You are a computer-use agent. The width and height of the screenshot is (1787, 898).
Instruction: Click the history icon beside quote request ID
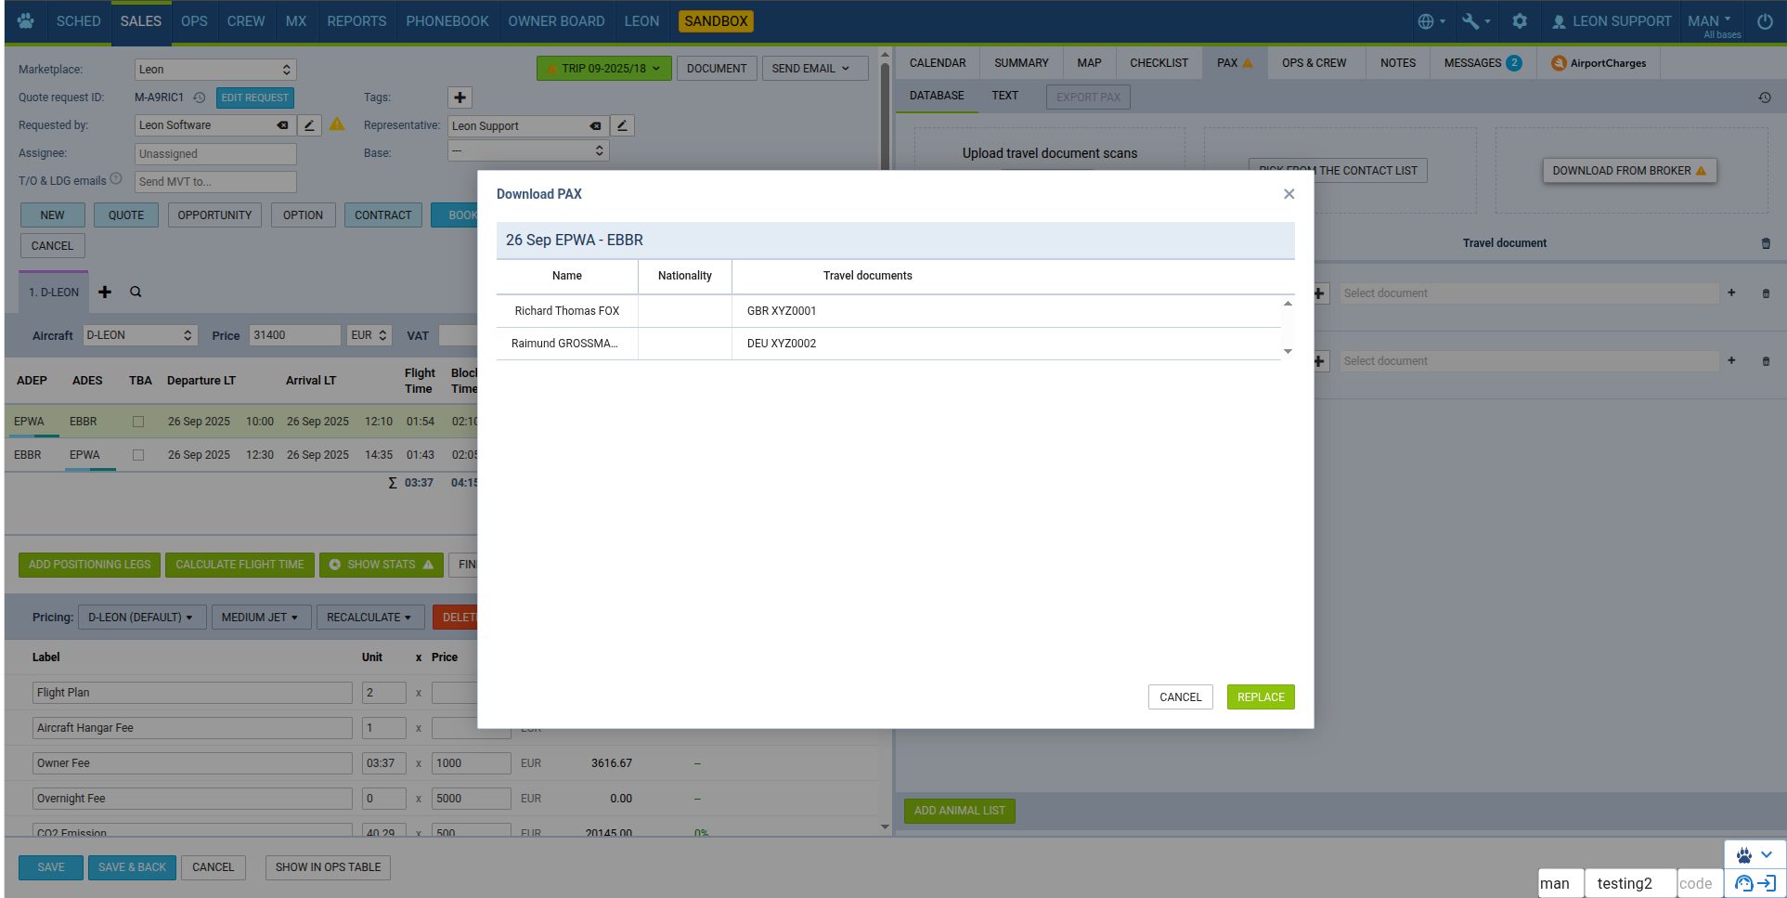click(x=199, y=98)
